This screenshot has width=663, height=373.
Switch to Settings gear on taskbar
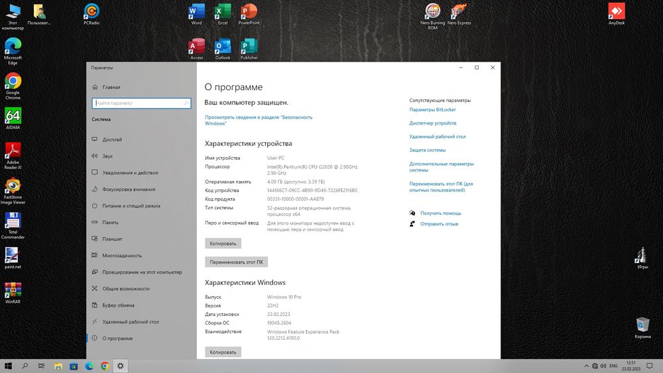coord(121,366)
